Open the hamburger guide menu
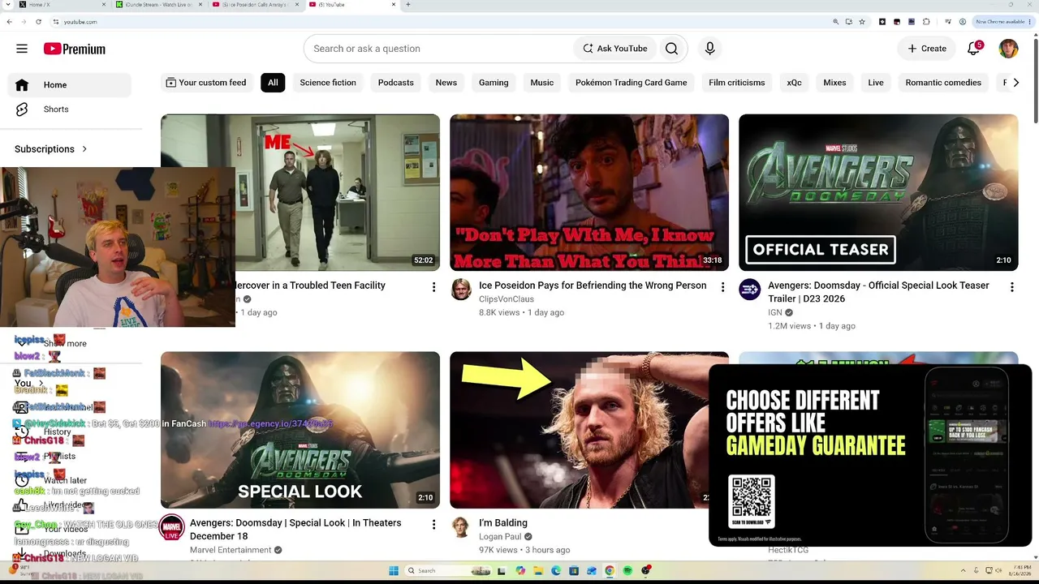1039x584 pixels. (x=22, y=49)
